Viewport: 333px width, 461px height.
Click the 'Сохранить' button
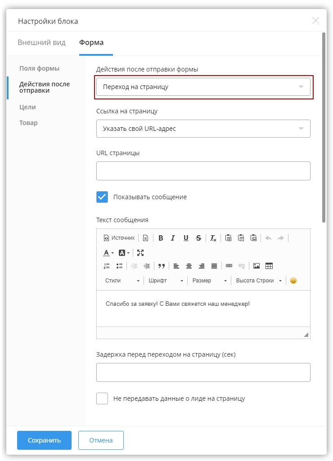[x=44, y=440]
